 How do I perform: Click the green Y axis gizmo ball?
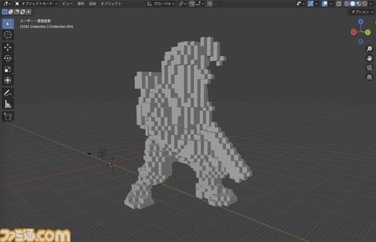(368, 32)
